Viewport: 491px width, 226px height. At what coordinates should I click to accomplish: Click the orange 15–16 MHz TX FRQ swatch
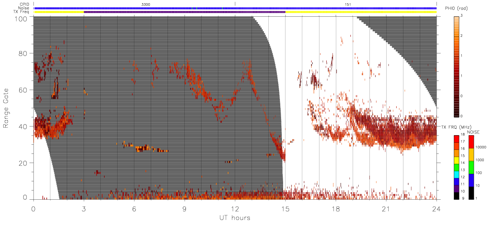tap(456, 153)
